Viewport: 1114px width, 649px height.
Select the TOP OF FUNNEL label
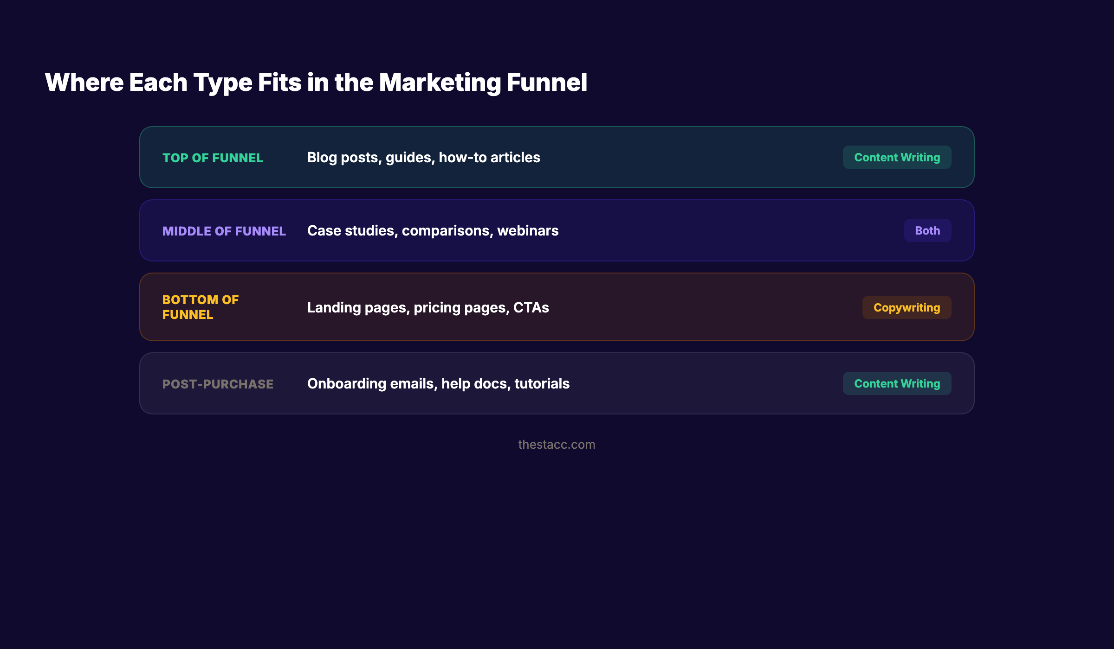pos(213,158)
